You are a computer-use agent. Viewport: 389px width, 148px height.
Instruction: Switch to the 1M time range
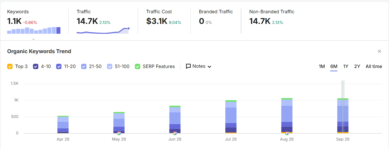click(322, 66)
